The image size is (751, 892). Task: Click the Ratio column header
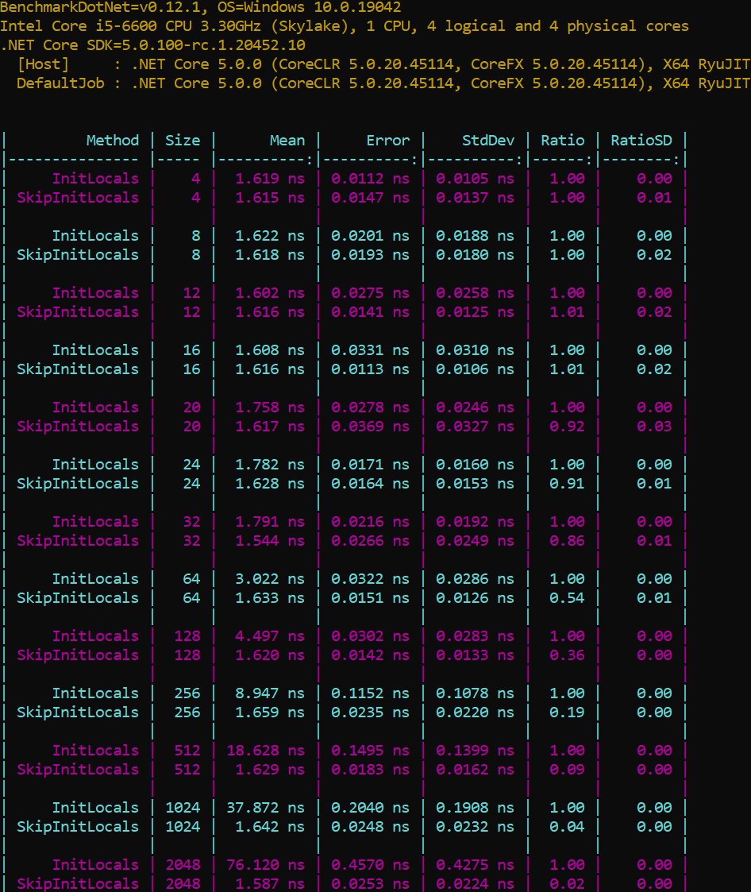[x=562, y=141]
